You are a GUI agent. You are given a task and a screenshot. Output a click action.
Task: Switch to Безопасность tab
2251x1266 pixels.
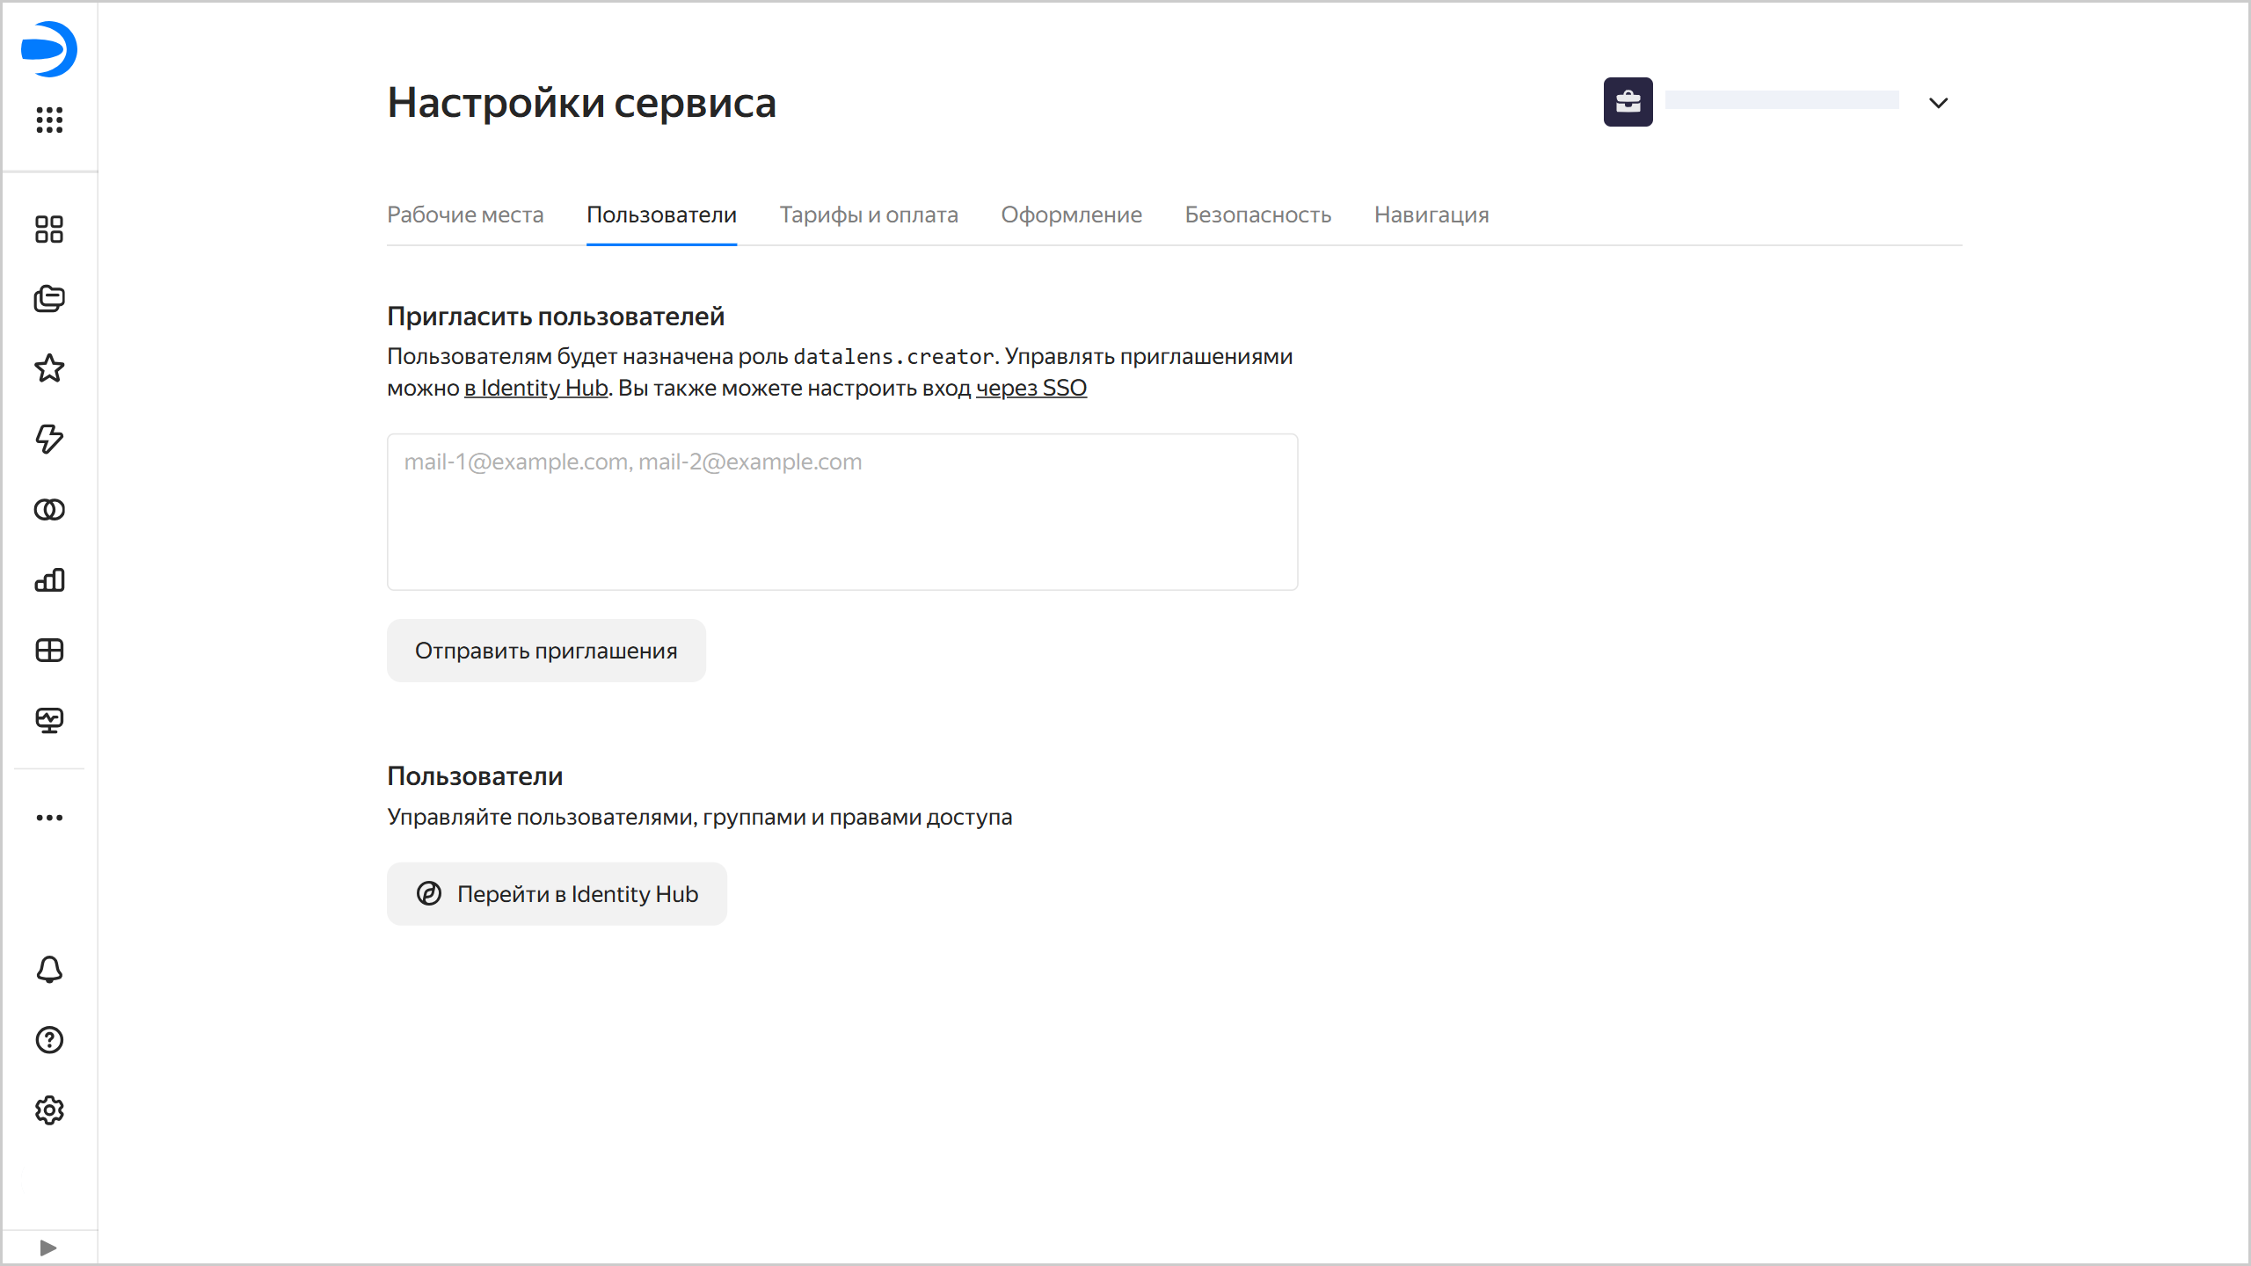coord(1257,215)
